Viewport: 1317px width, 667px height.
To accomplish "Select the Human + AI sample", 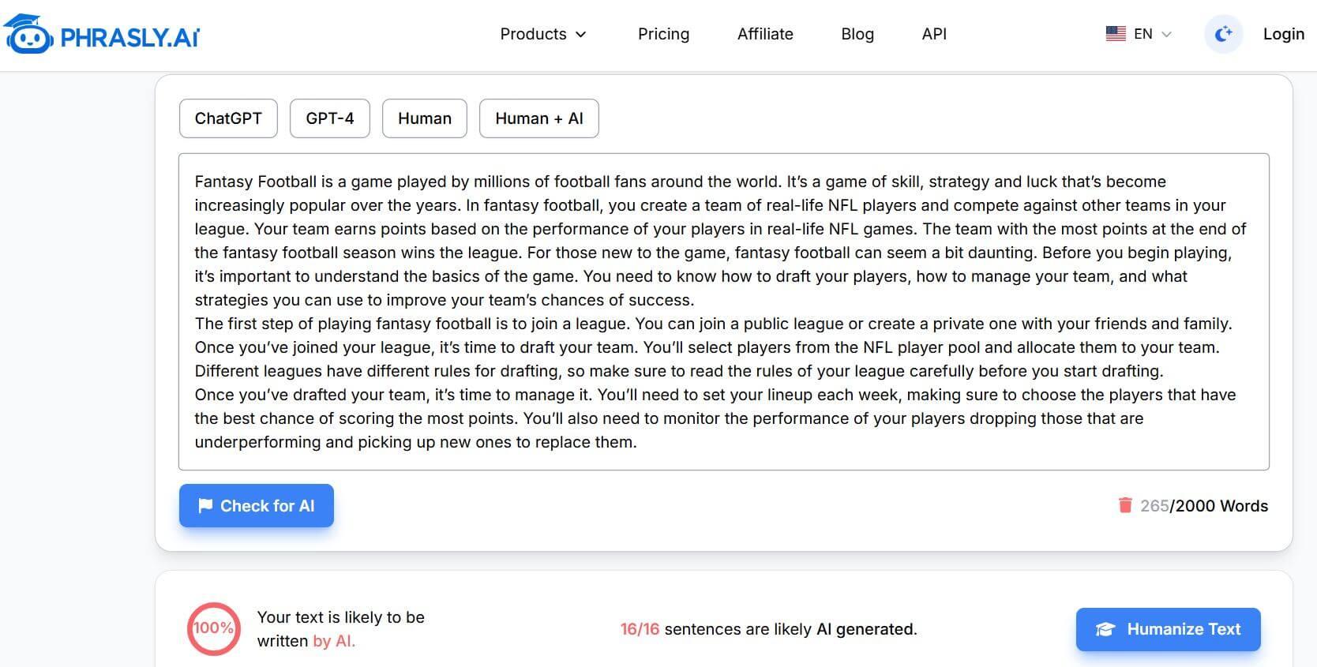I will point(538,118).
